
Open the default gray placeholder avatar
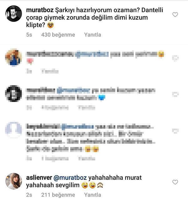(x=13, y=129)
